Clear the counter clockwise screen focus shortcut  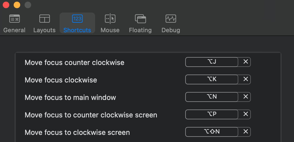245,114
